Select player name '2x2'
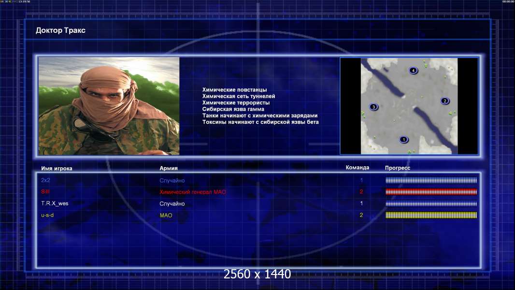 click(x=45, y=180)
